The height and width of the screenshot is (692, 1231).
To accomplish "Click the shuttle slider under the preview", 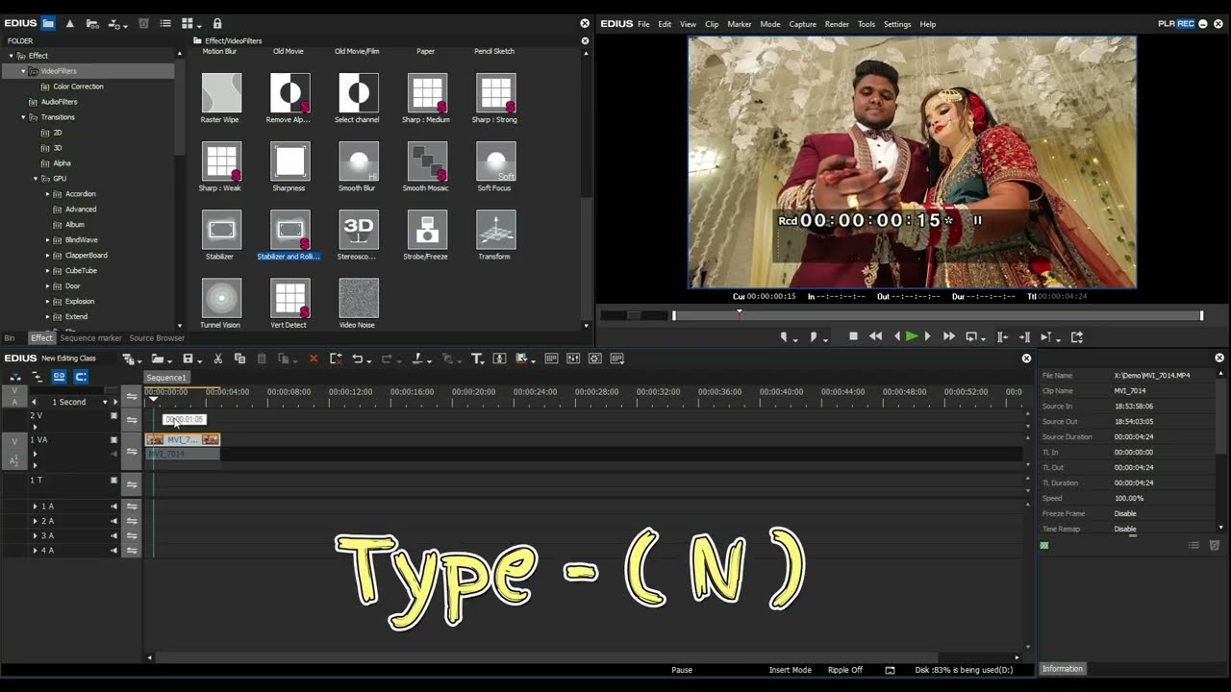I will pos(634,315).
